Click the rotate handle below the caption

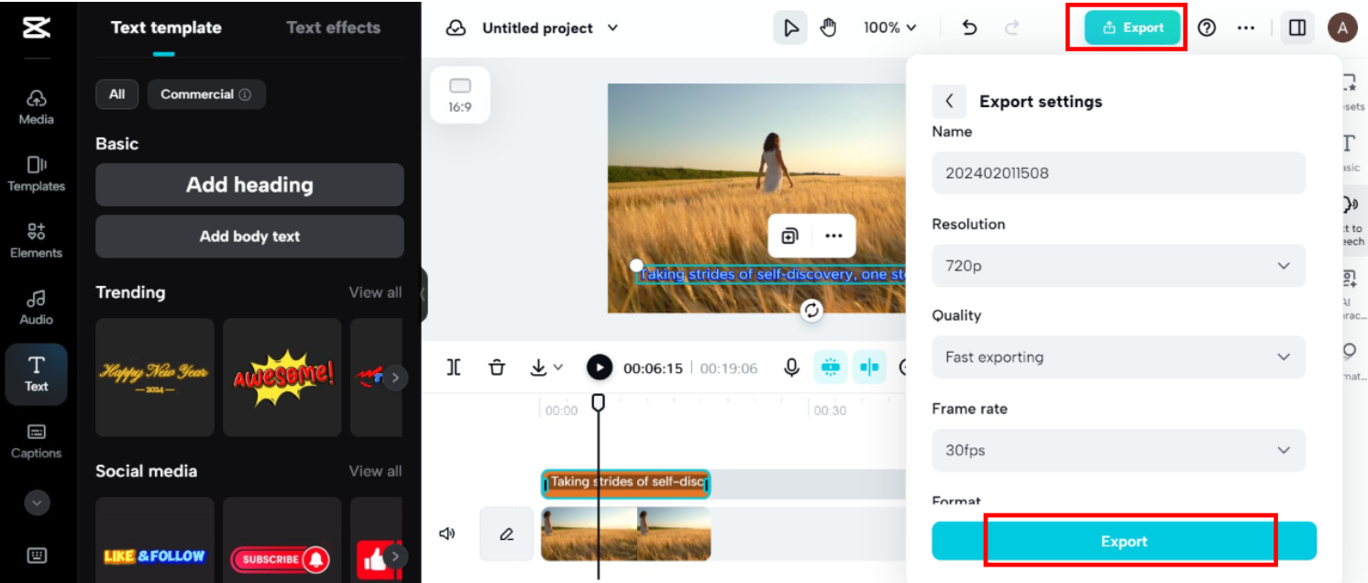coord(811,310)
